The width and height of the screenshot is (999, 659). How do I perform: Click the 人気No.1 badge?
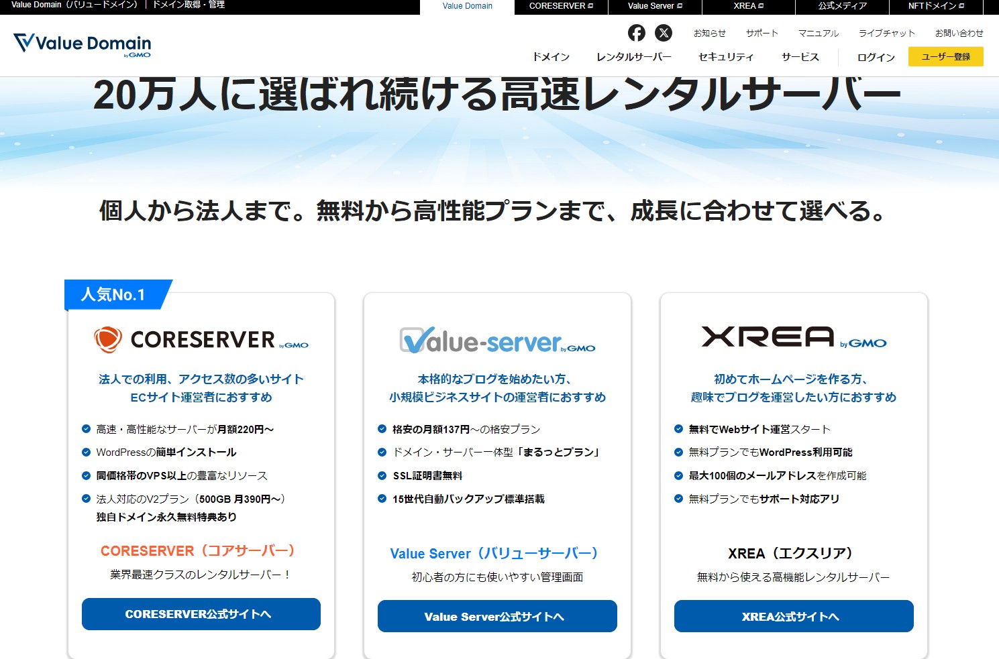(x=111, y=294)
